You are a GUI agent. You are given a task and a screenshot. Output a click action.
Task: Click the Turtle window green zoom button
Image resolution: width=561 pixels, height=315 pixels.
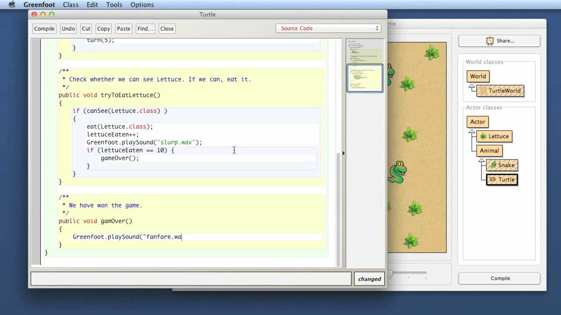[52, 14]
